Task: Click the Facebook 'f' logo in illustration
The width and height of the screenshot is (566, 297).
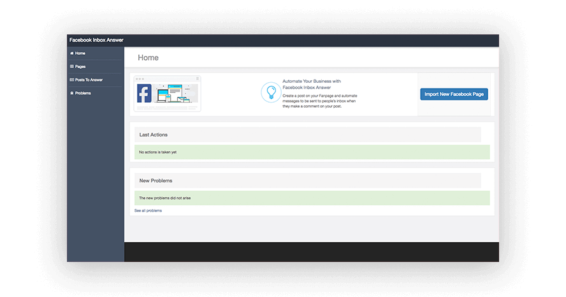Action: point(144,94)
